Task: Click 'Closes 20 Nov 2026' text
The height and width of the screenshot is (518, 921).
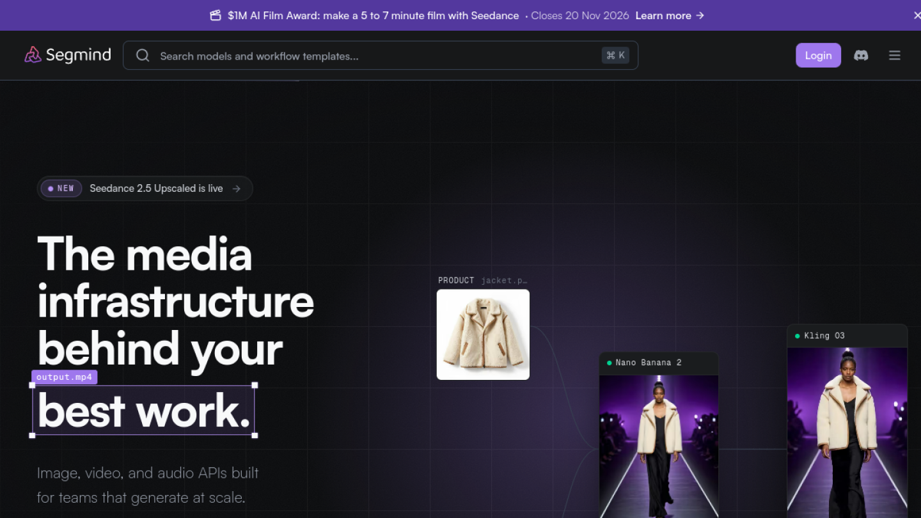Action: 580,15
